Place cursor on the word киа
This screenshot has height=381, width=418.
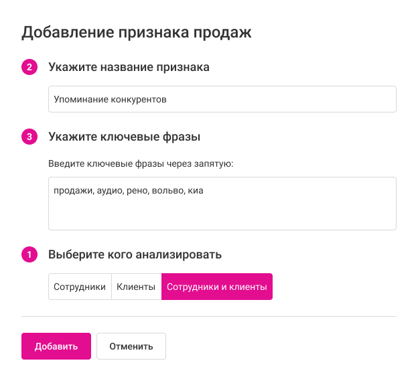coord(195,191)
